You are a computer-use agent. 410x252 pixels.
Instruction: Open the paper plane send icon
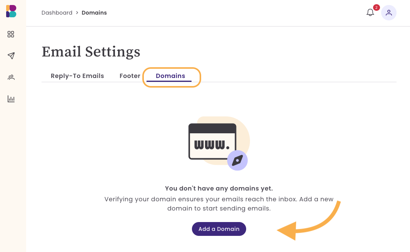coord(11,56)
